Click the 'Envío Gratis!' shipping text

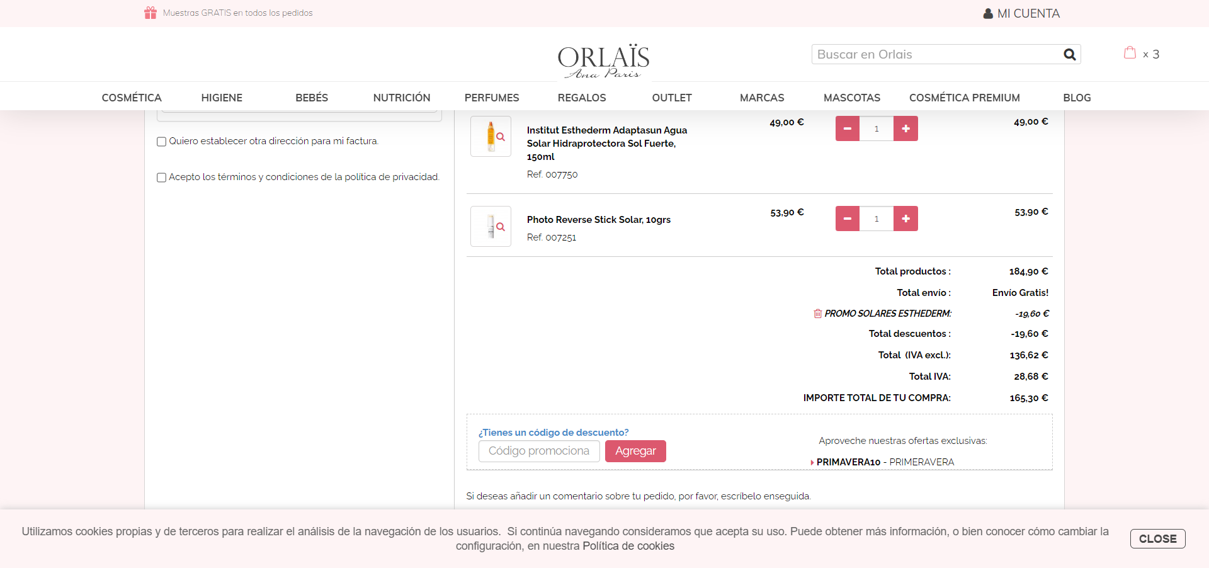point(1020,293)
